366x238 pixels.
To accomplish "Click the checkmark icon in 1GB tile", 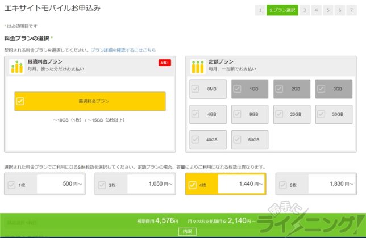I will 238,89.
